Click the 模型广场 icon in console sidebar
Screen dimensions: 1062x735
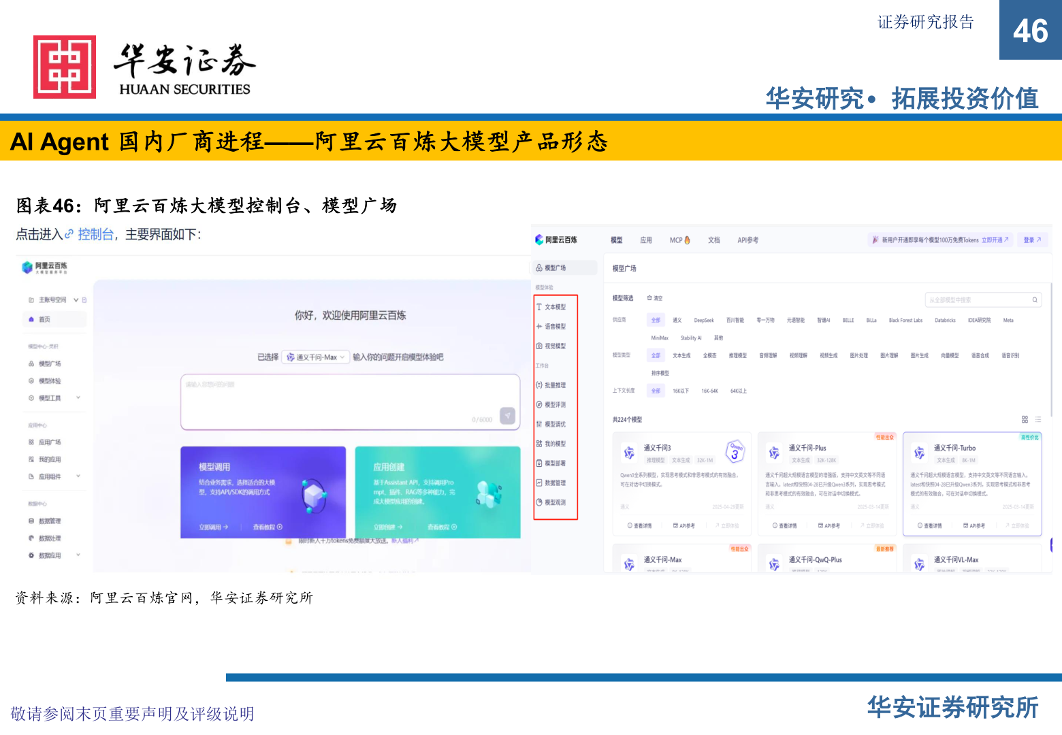(x=31, y=363)
